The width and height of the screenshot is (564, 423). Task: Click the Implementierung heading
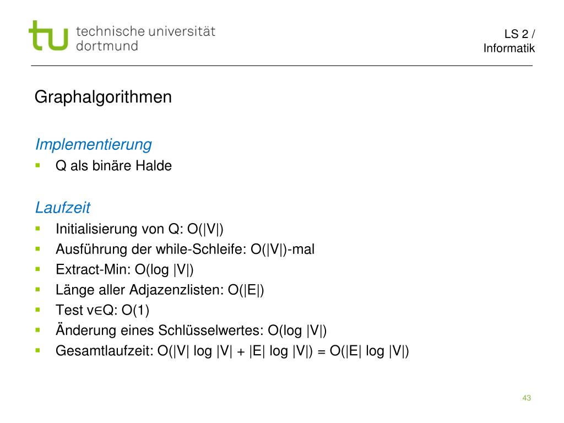click(94, 145)
